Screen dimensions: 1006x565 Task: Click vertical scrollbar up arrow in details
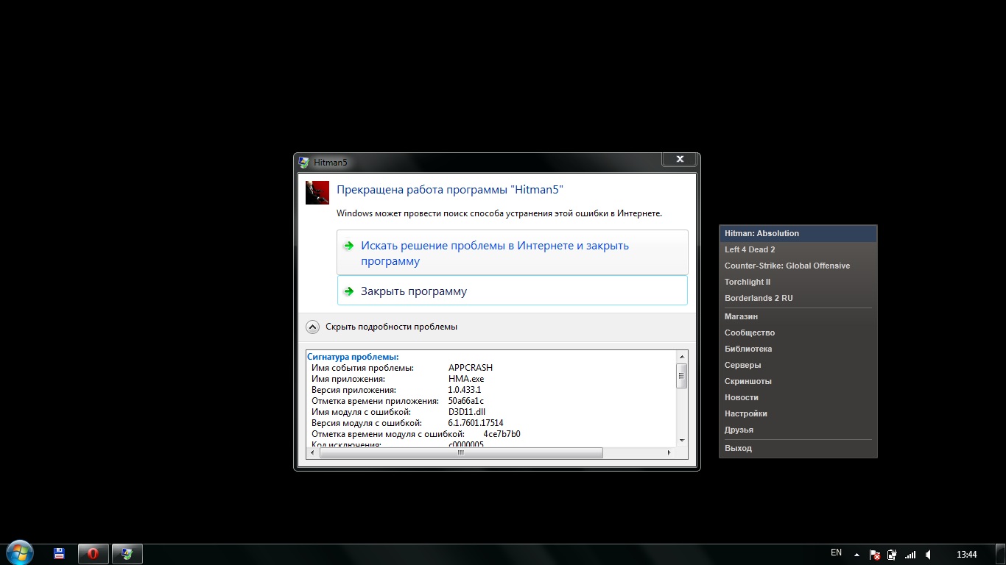[x=682, y=357]
